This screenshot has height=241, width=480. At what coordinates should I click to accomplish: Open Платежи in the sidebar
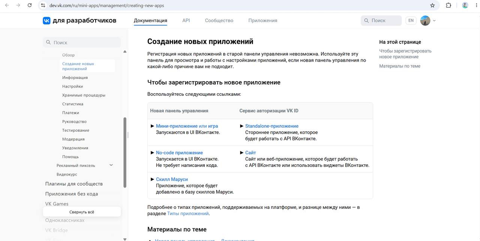[70, 113]
